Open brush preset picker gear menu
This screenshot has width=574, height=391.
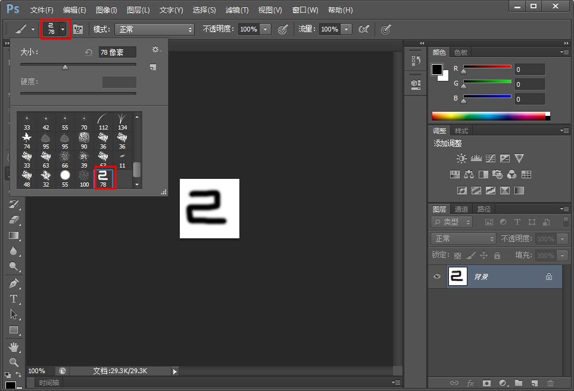click(x=156, y=51)
